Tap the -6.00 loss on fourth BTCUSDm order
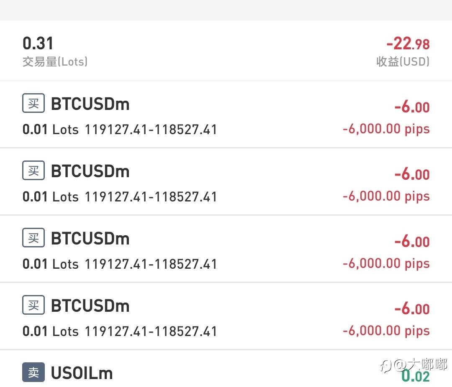 pos(412,309)
